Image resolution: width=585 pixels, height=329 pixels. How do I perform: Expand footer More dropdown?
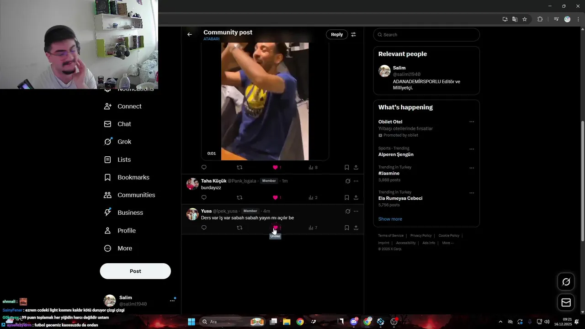tap(448, 243)
